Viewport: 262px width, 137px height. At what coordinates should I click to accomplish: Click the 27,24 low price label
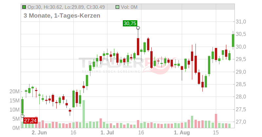point(30,120)
